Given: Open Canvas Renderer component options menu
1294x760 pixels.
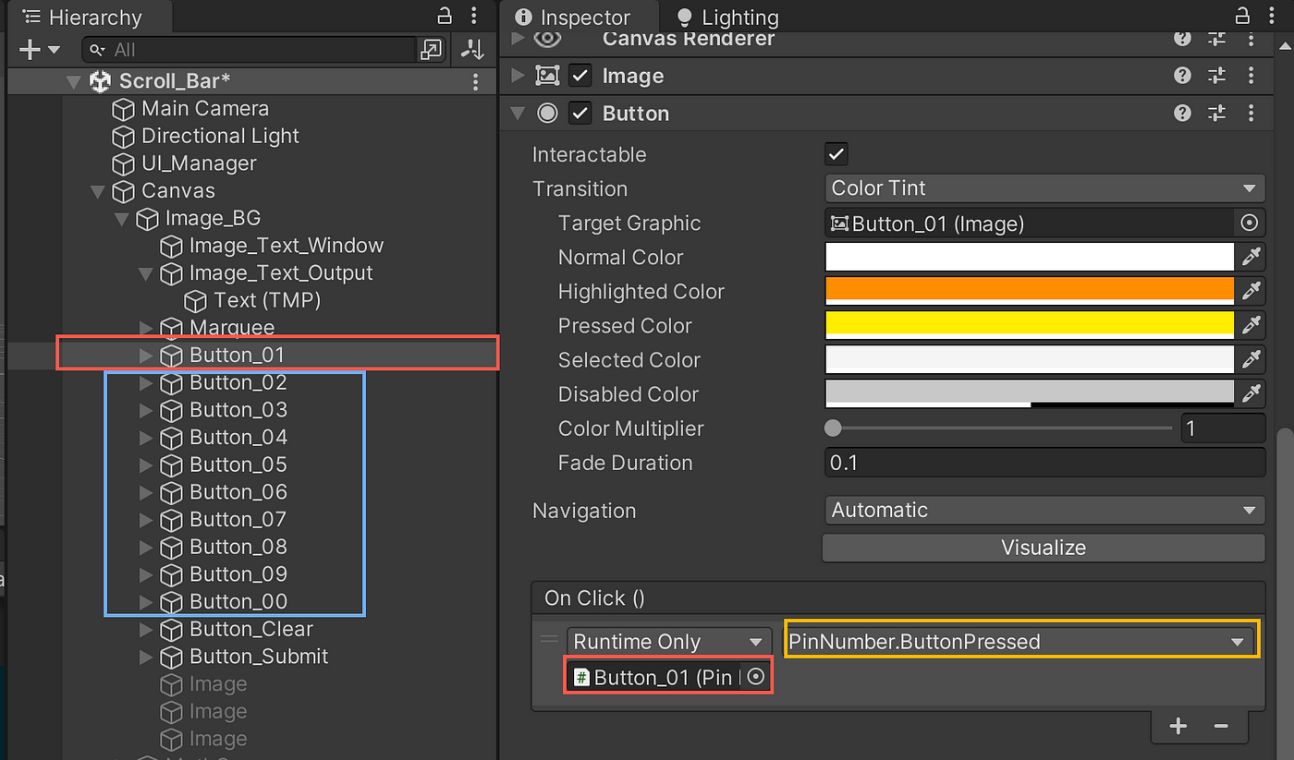Looking at the screenshot, I should tap(1251, 38).
